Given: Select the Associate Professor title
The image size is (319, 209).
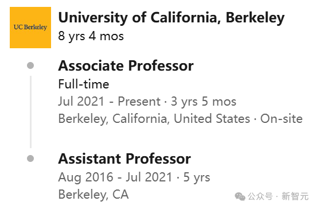Looking at the screenshot, I should click(x=126, y=65).
